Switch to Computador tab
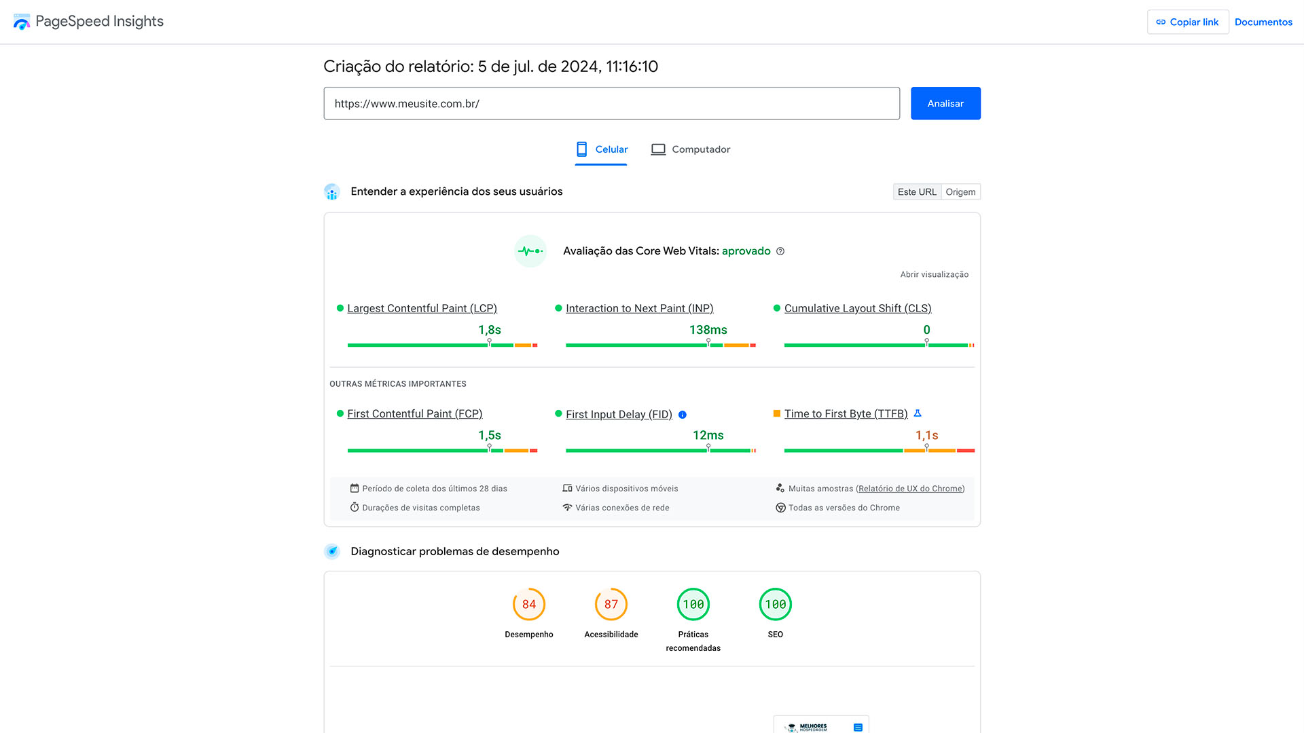The width and height of the screenshot is (1304, 733). coord(702,149)
